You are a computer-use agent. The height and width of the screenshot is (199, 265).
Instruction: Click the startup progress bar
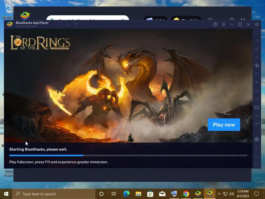[x=128, y=155]
